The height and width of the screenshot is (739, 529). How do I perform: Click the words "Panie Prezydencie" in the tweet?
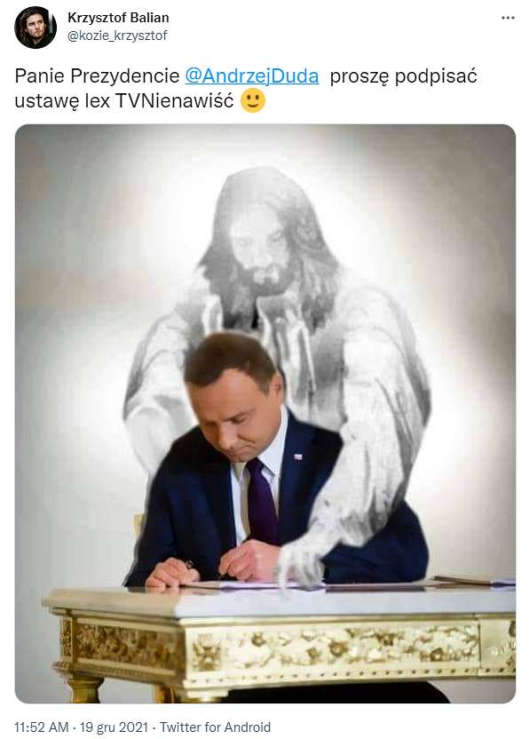(x=97, y=75)
